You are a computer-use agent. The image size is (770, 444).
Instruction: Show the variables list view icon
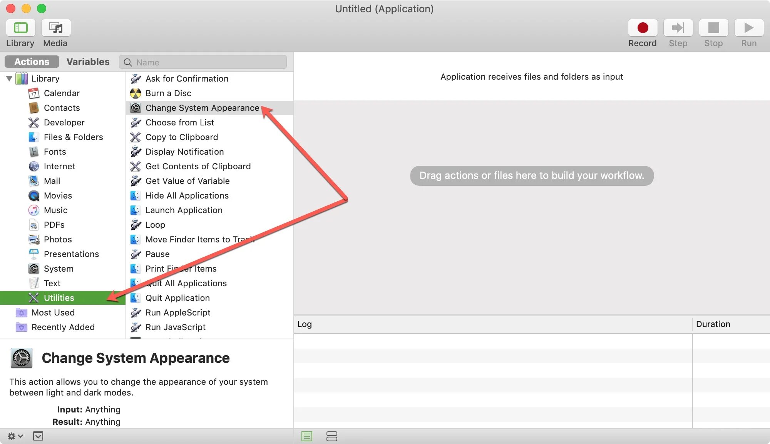tap(331, 436)
